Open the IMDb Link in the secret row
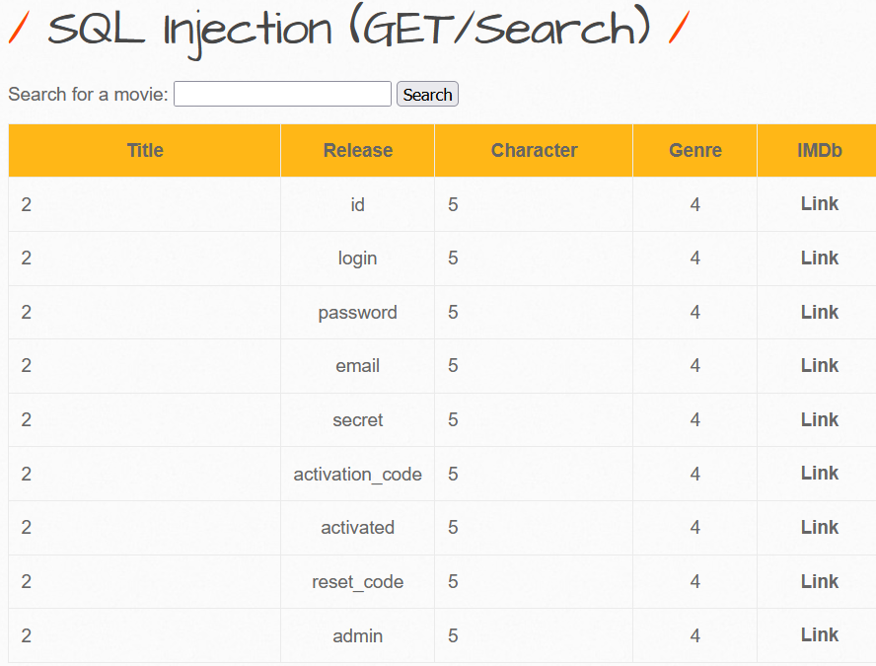 pos(819,419)
